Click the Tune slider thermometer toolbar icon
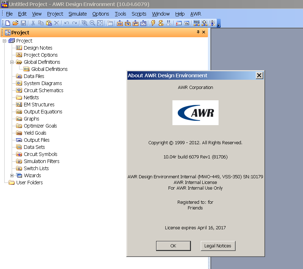The width and height of the screenshot is (303, 269). point(212,23)
